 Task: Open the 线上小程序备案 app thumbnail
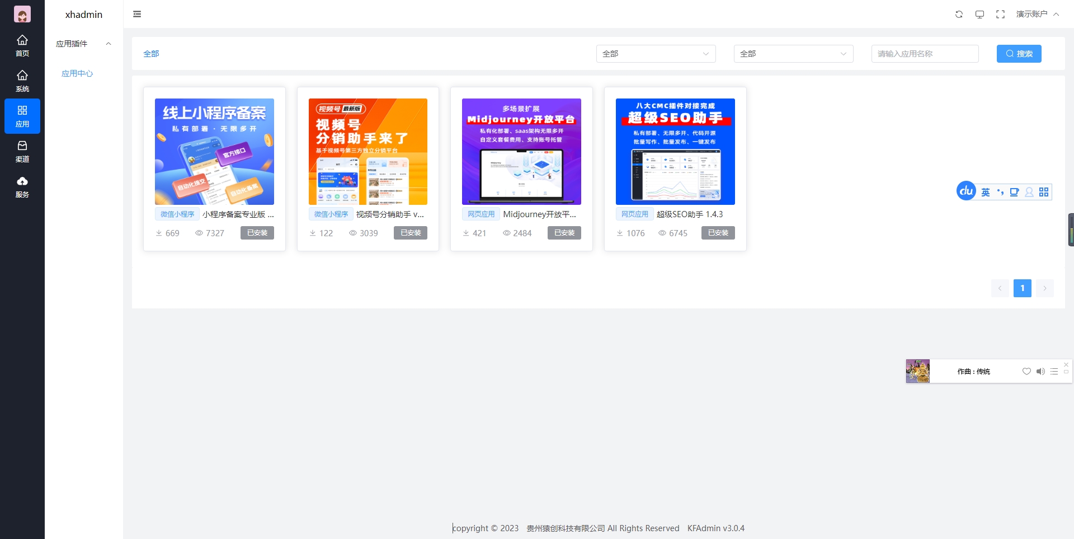pyautogui.click(x=214, y=152)
